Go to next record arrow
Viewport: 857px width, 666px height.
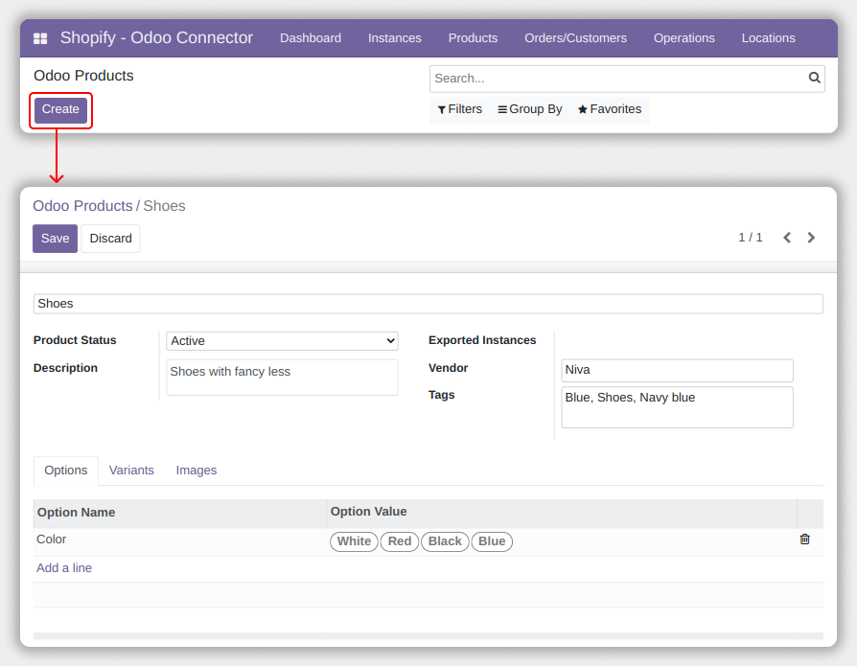[811, 238]
